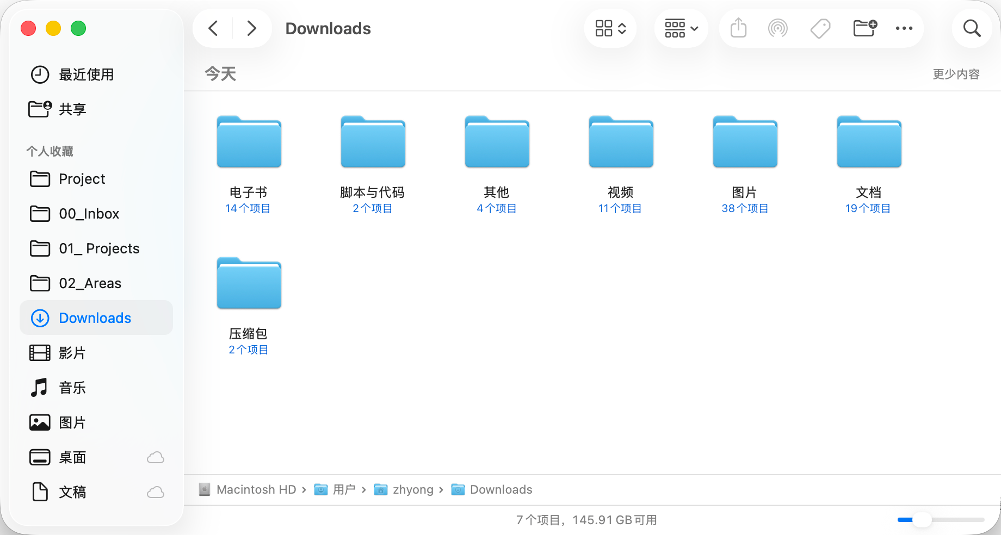Select the 脚本与代码 folder icon
1001x535 pixels.
373,141
